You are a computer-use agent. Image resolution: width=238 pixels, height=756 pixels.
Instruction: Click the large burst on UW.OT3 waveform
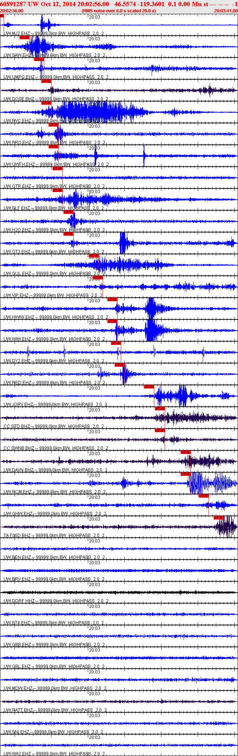124,243
